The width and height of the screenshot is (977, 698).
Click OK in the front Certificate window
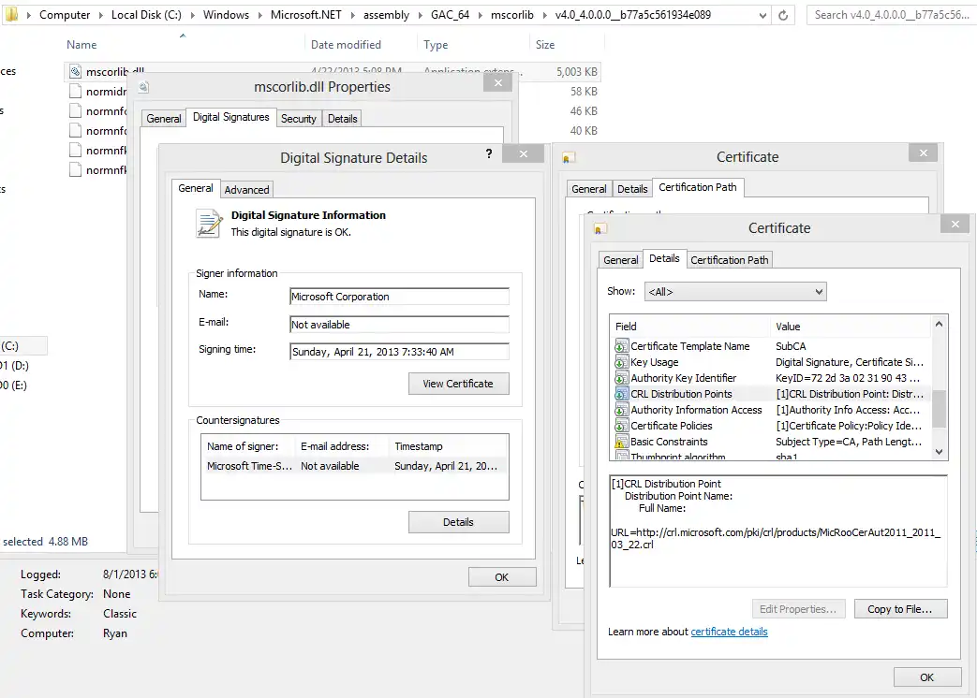click(927, 677)
